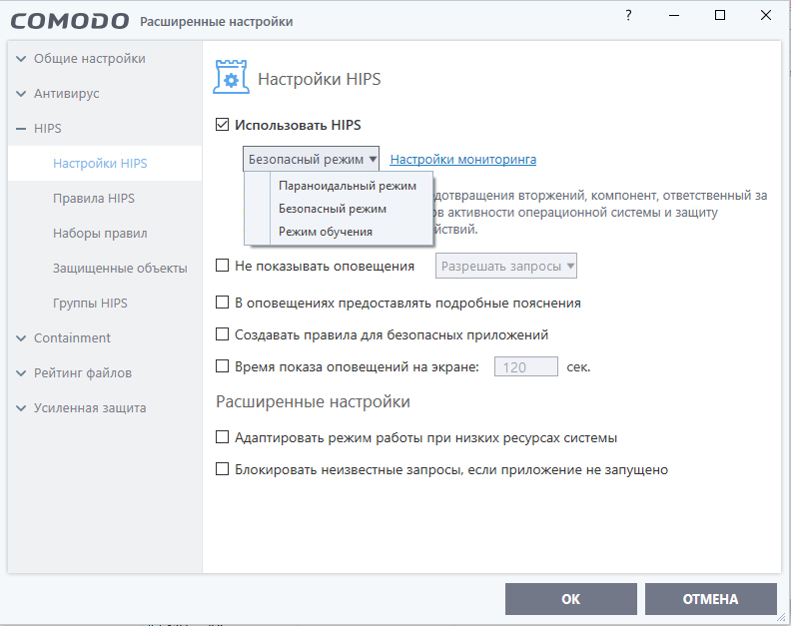Enable Создавать правила для безопасных приложений

coord(222,333)
